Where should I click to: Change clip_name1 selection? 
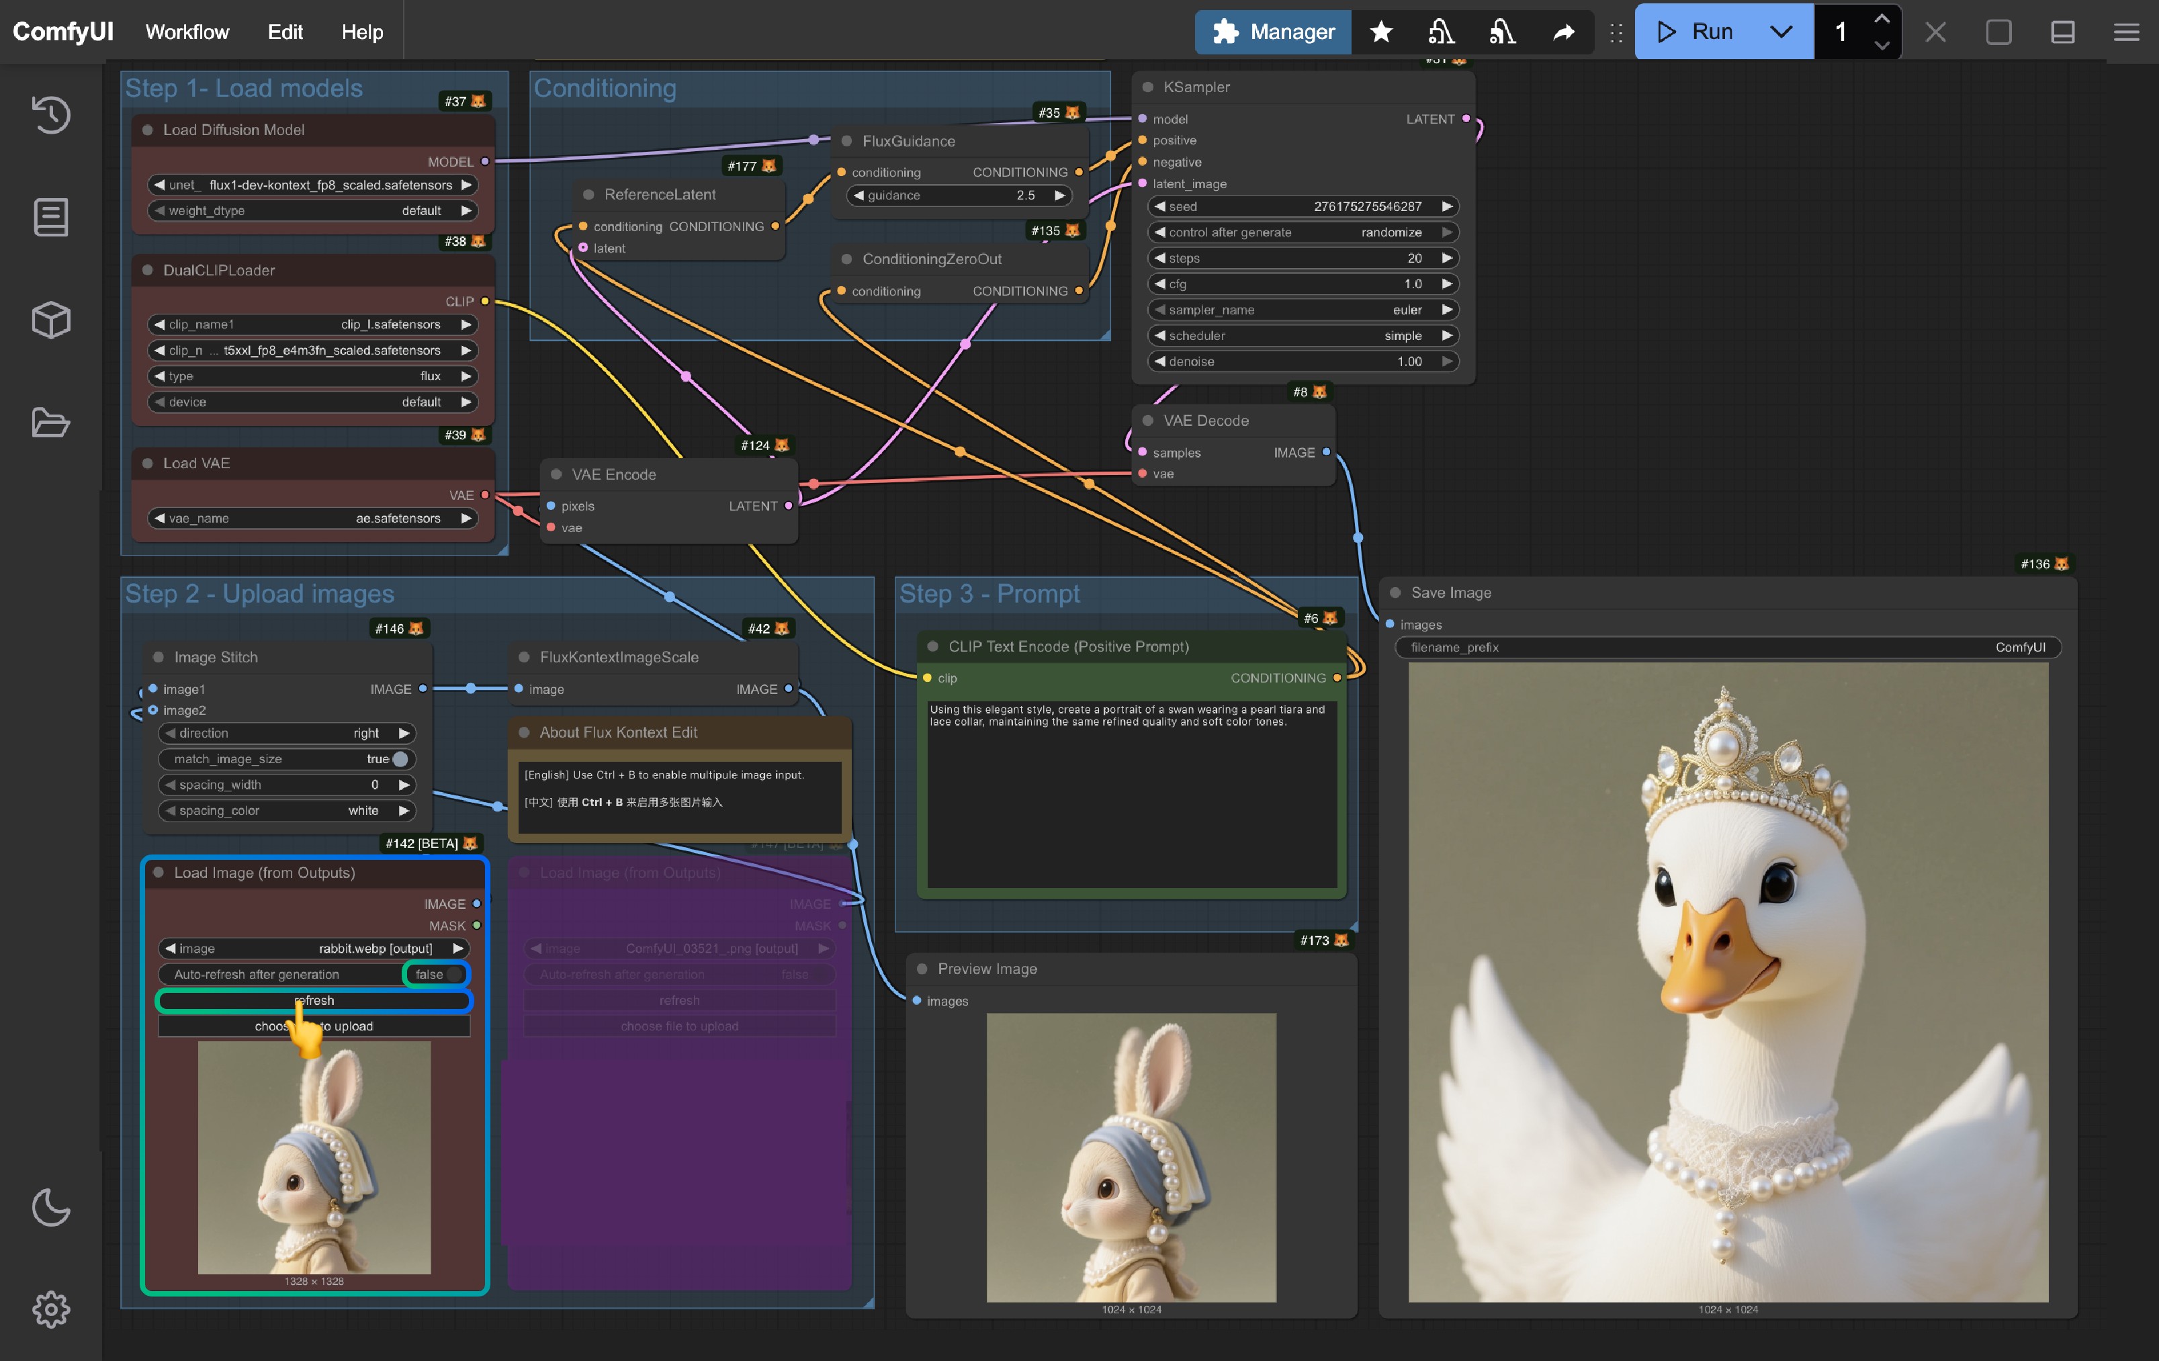(x=312, y=324)
